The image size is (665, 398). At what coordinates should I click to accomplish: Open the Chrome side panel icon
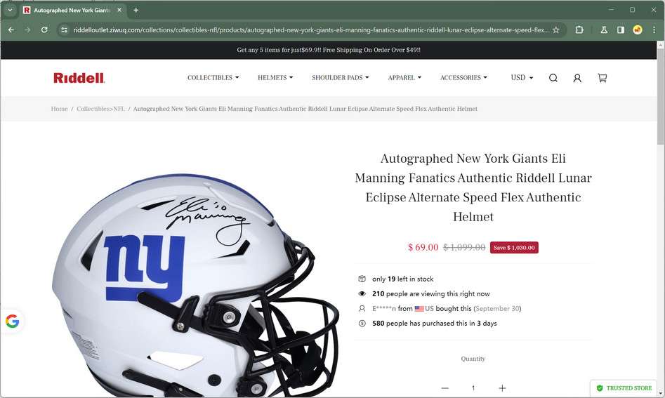coord(621,29)
